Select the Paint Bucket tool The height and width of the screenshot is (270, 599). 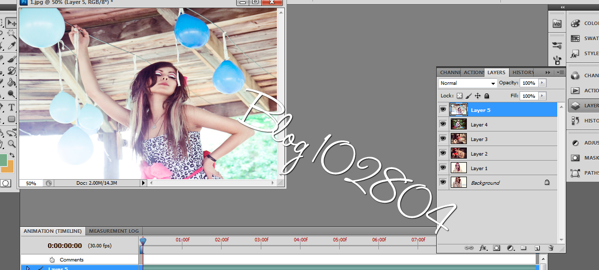[12, 82]
